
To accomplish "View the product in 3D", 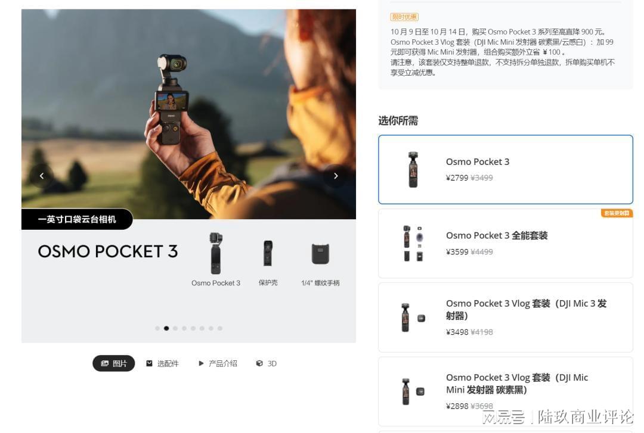I will click(266, 363).
